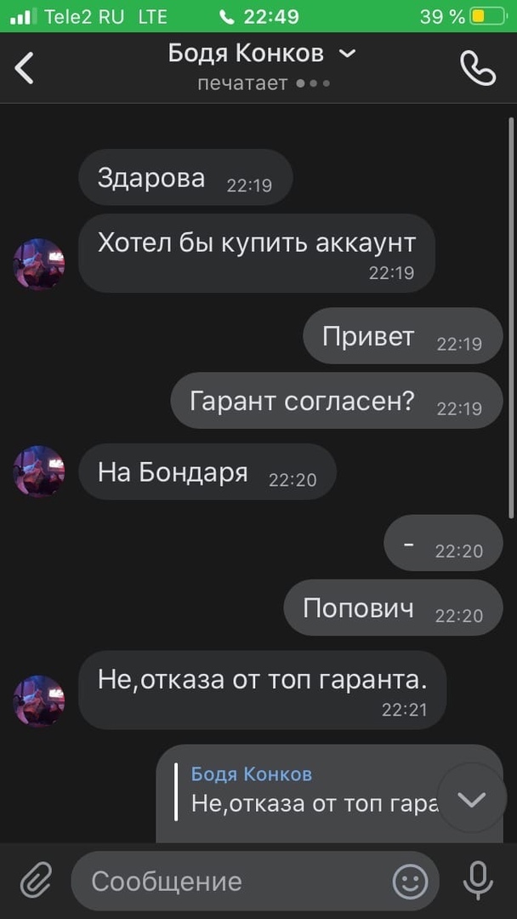517x919 pixels.
Task: Tap the microphone to record voice message
Action: 478,881
